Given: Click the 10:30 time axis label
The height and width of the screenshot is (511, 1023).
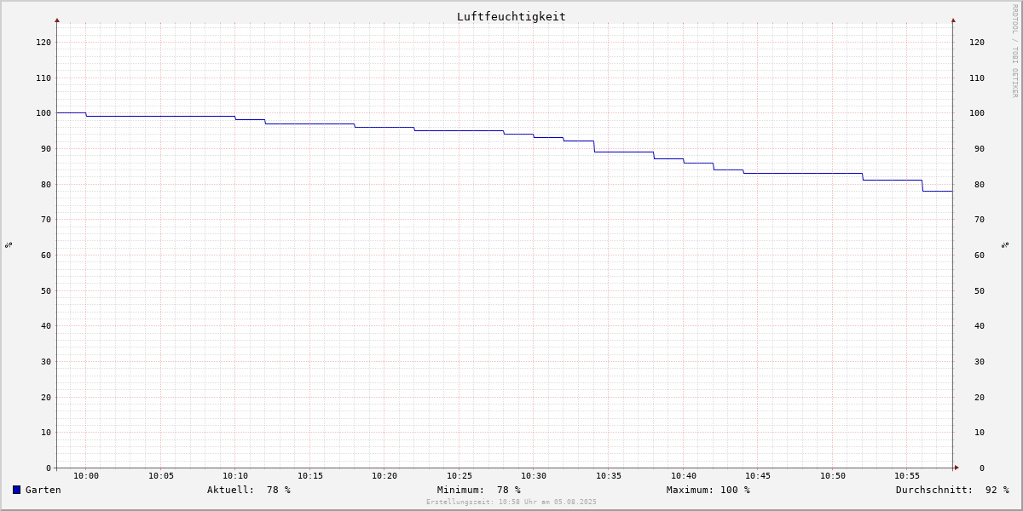Looking at the screenshot, I should [534, 476].
